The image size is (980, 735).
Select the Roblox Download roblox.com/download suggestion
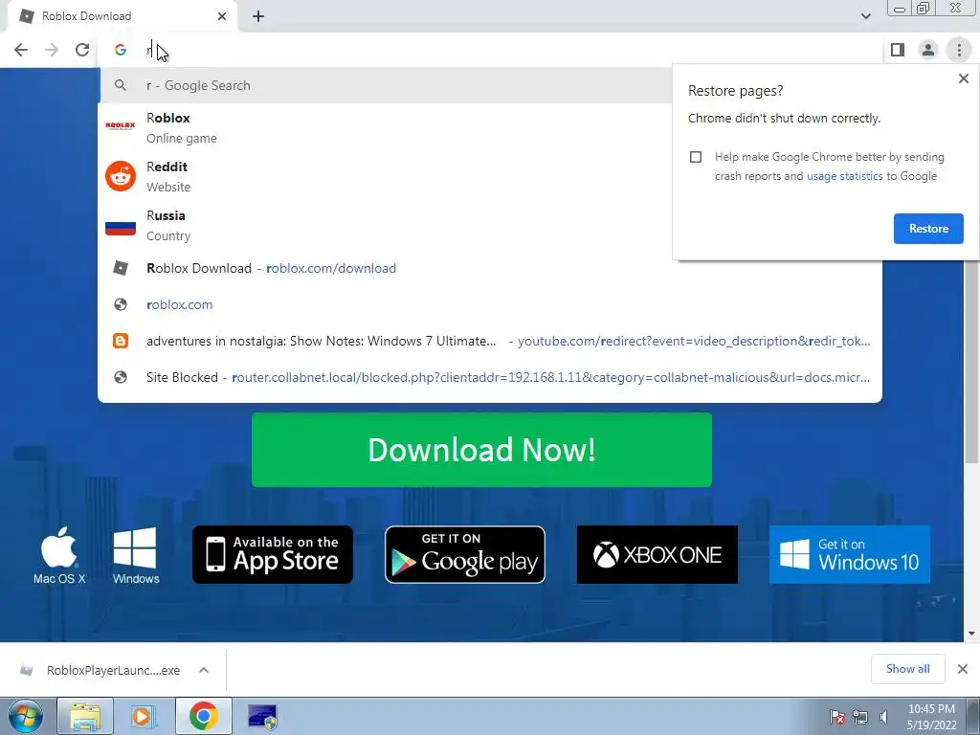(x=490, y=268)
